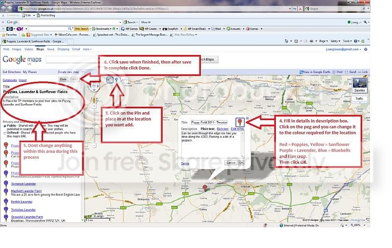Open the Favorites star button
The height and width of the screenshot is (248, 392).
9,35
